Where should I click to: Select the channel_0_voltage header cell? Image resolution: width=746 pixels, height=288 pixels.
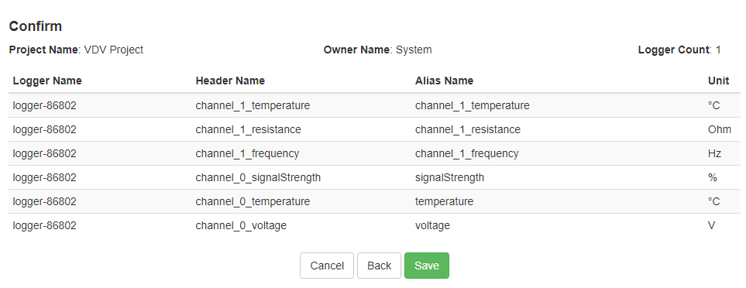pos(241,225)
